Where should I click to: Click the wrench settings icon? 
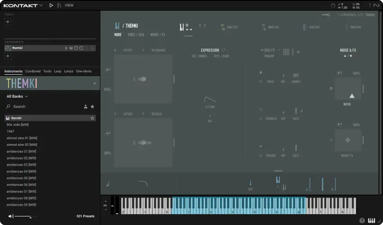[326, 15]
